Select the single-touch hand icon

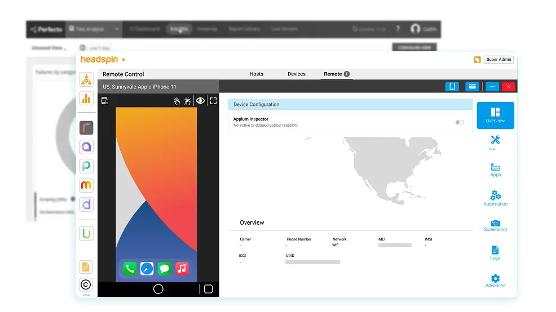point(176,101)
